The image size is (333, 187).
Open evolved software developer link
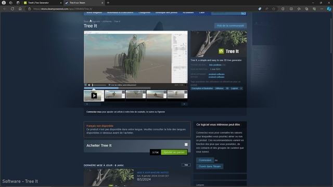(x=216, y=74)
